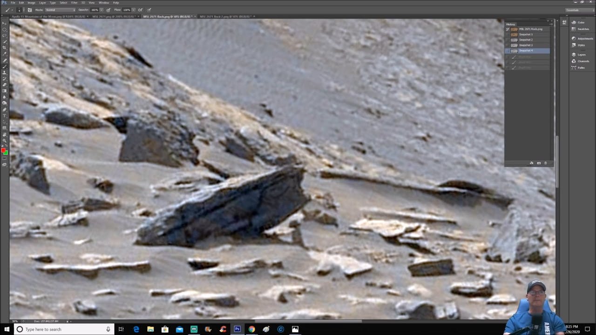Click the foreground color swatch

coord(4,150)
